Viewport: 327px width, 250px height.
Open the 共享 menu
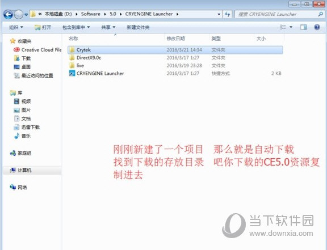108,27
